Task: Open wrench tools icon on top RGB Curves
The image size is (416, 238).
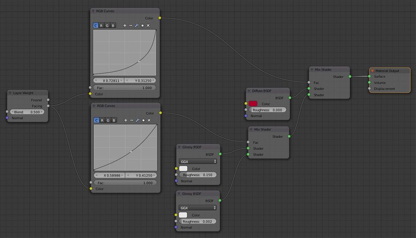Action: point(136,26)
